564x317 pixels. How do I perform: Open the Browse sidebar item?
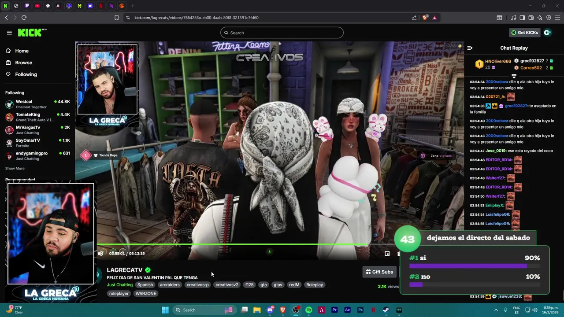pyautogui.click(x=23, y=63)
